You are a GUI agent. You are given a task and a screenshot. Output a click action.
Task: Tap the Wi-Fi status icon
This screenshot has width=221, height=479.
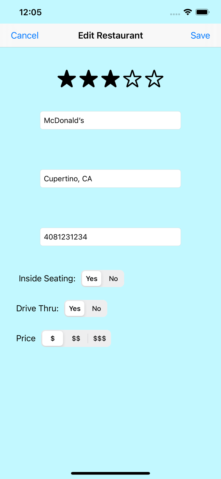188,12
